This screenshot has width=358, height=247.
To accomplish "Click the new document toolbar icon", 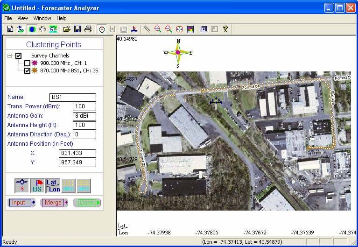I will pyautogui.click(x=10, y=29).
